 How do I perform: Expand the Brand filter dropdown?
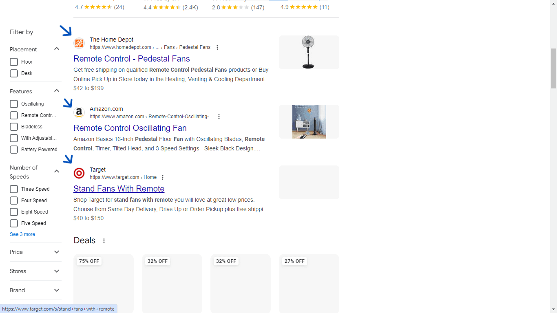tap(57, 290)
